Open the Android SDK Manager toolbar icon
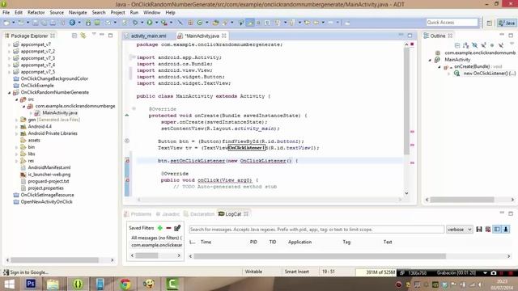Viewport: 518px width, 291px height. (x=88, y=23)
